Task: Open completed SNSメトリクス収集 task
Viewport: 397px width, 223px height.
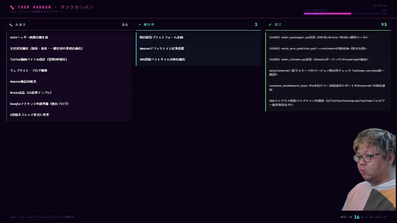Action: [x=328, y=103]
